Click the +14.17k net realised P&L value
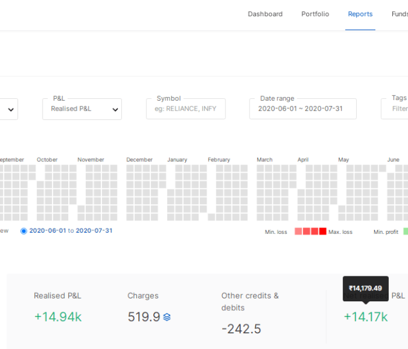The image size is (408, 349). (x=365, y=316)
